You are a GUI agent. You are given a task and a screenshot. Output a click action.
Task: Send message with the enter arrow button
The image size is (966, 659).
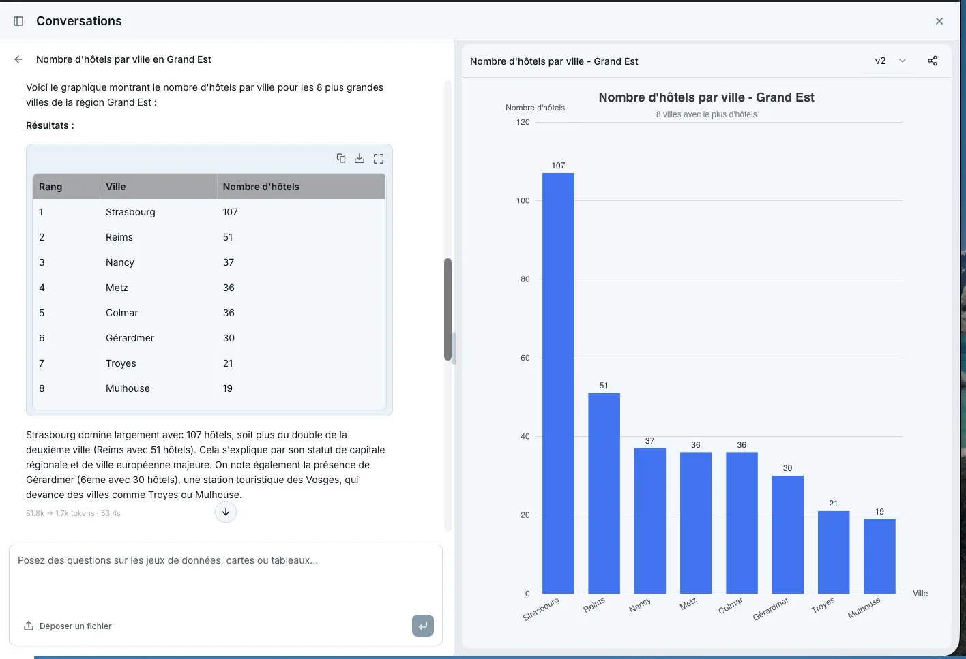(x=423, y=626)
